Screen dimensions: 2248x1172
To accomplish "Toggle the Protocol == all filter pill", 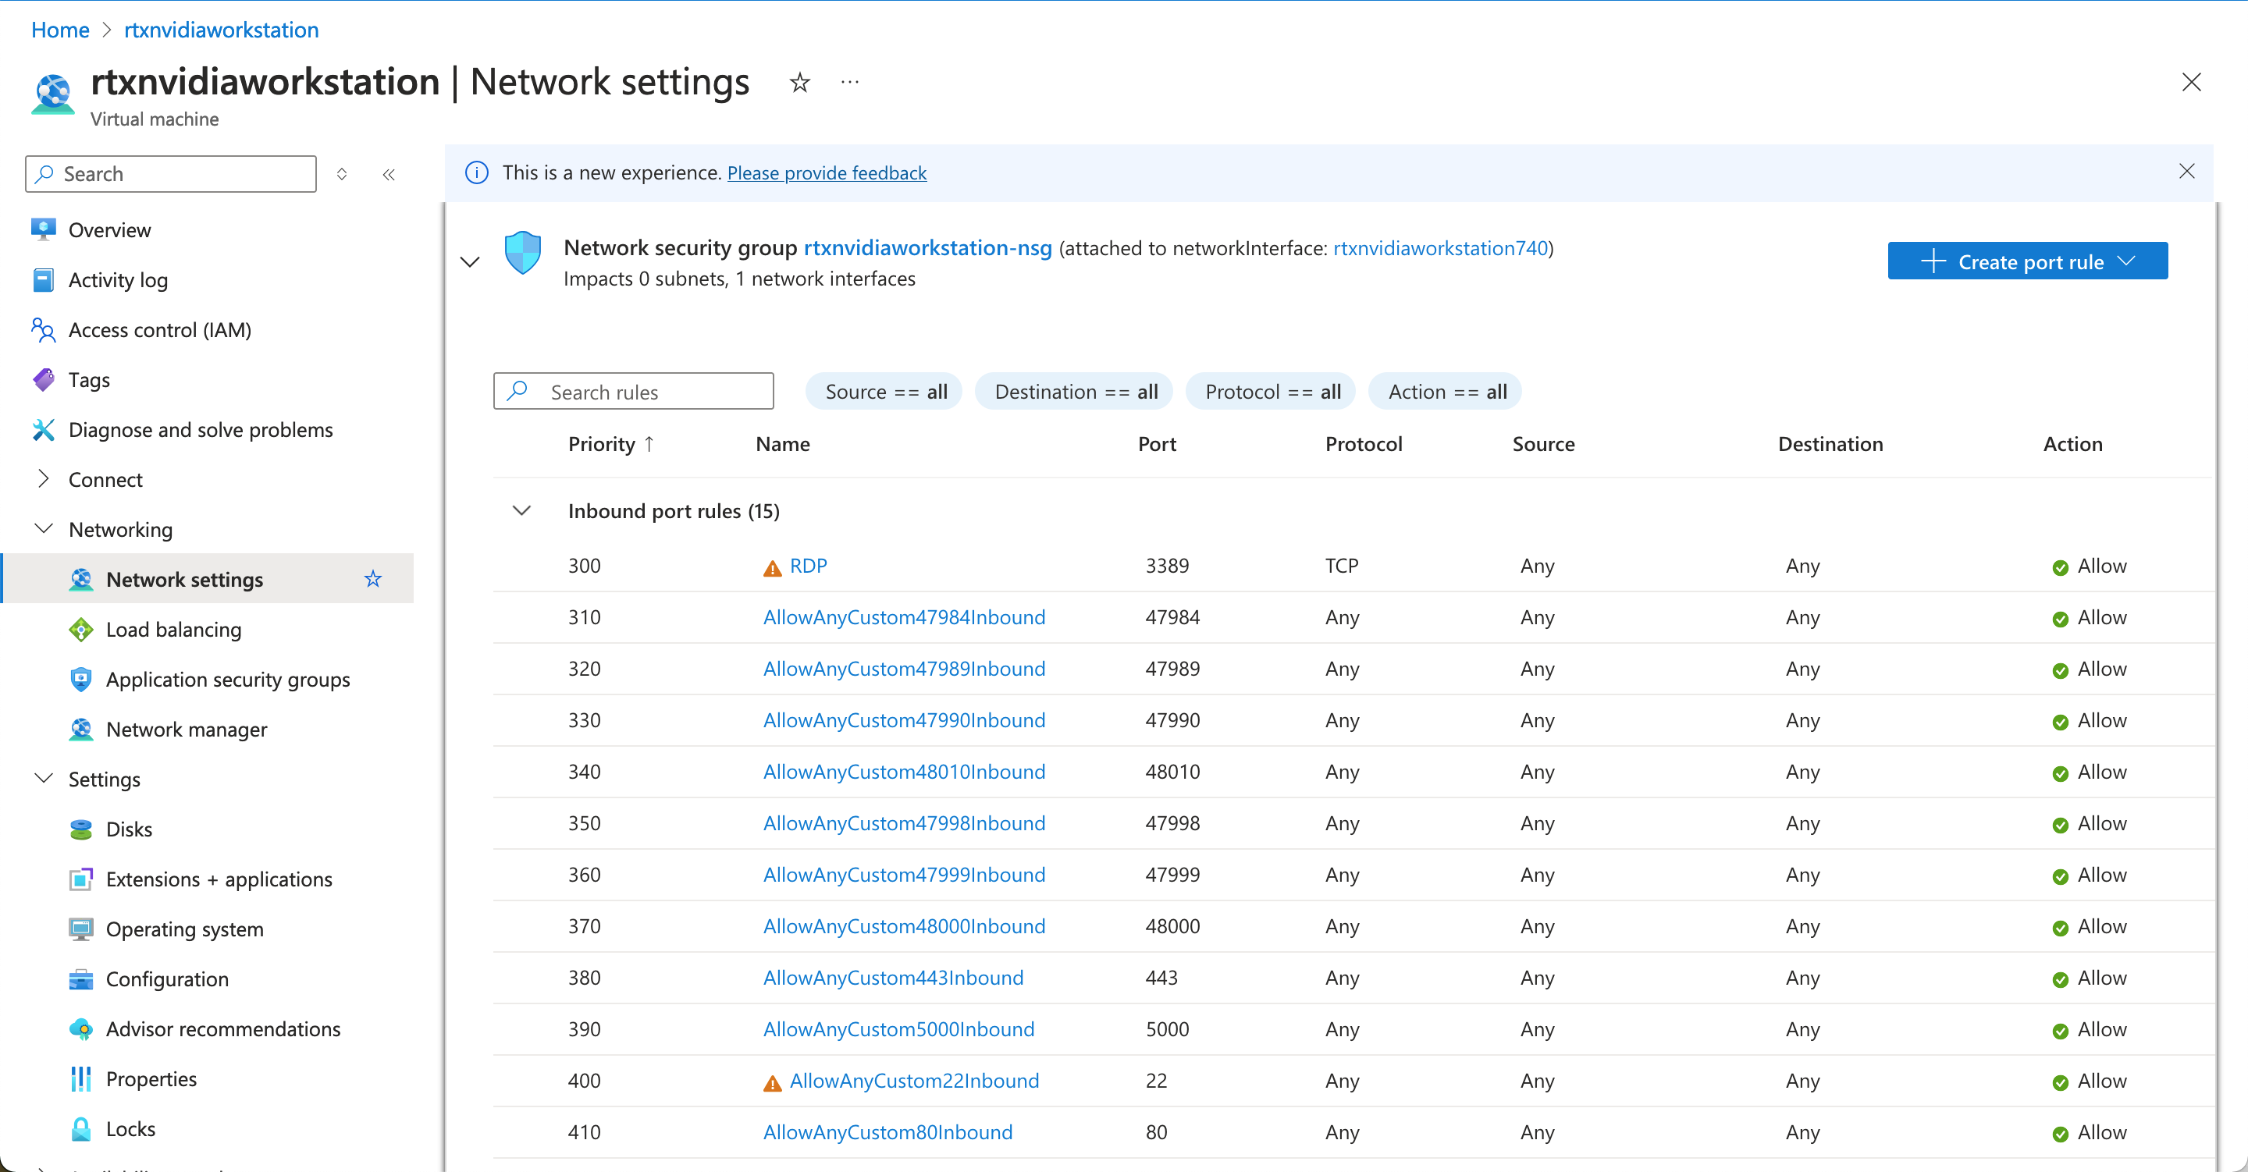I will (1272, 392).
